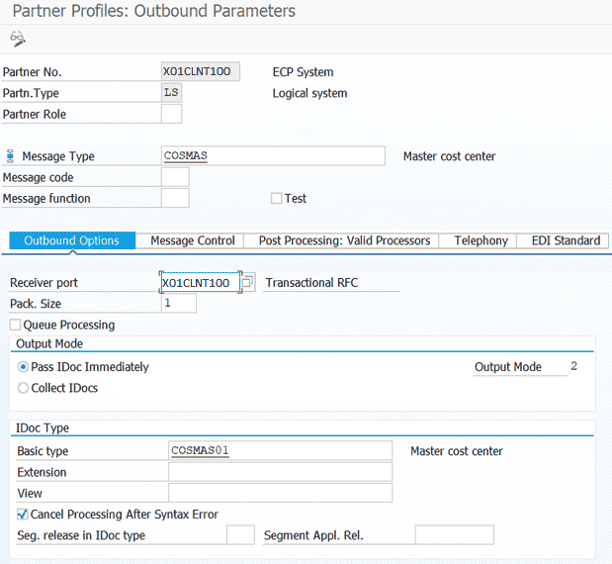Select the Pass IDoc Immediately radio button
Image resolution: width=612 pixels, height=564 pixels.
[x=24, y=367]
